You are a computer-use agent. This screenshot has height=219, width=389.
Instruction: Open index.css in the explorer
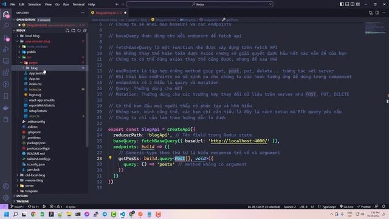(x=35, y=84)
